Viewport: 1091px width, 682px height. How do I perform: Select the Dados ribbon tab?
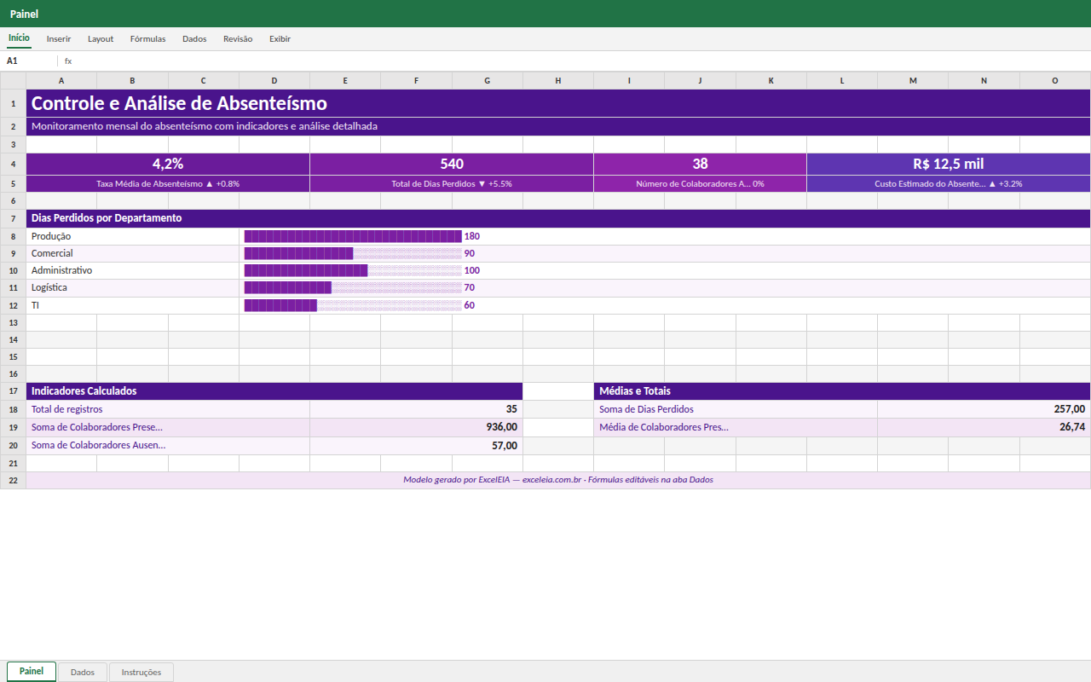coord(194,39)
